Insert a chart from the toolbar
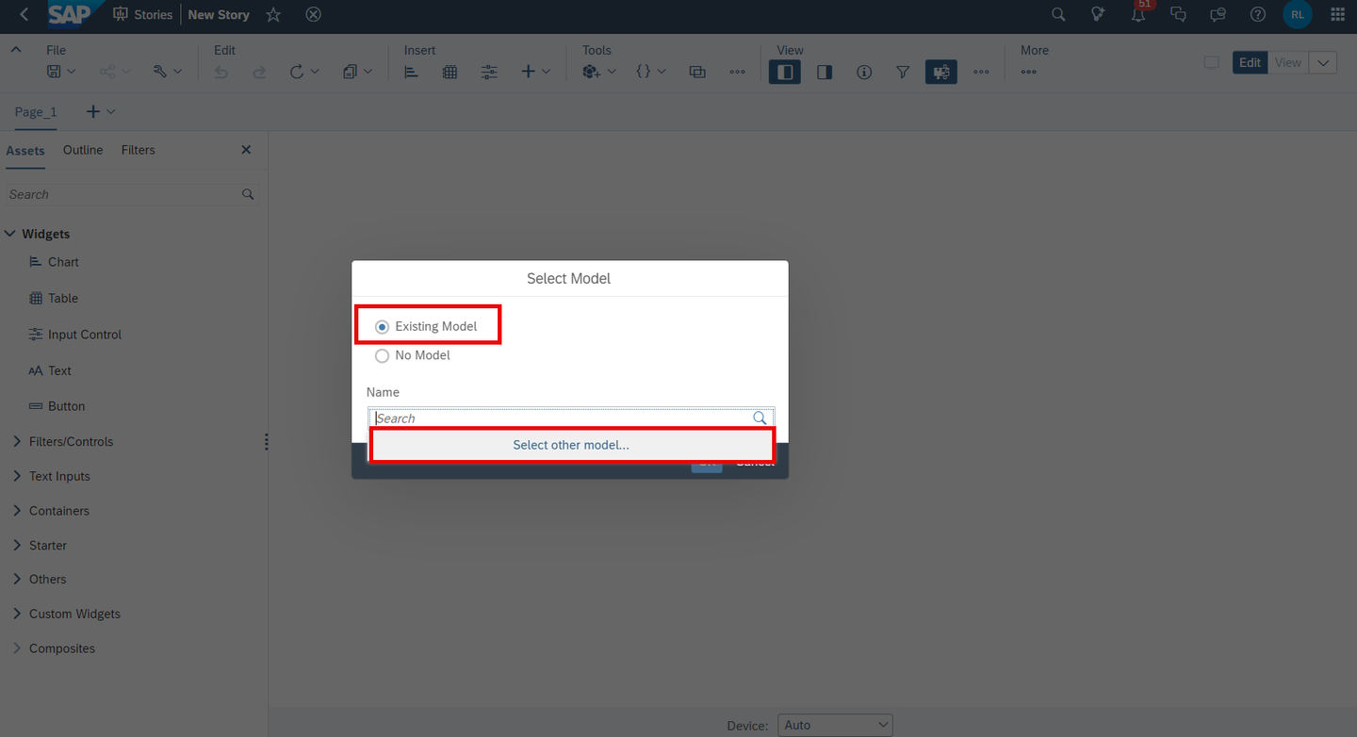Screen dimensions: 1357x737 pyautogui.click(x=411, y=72)
